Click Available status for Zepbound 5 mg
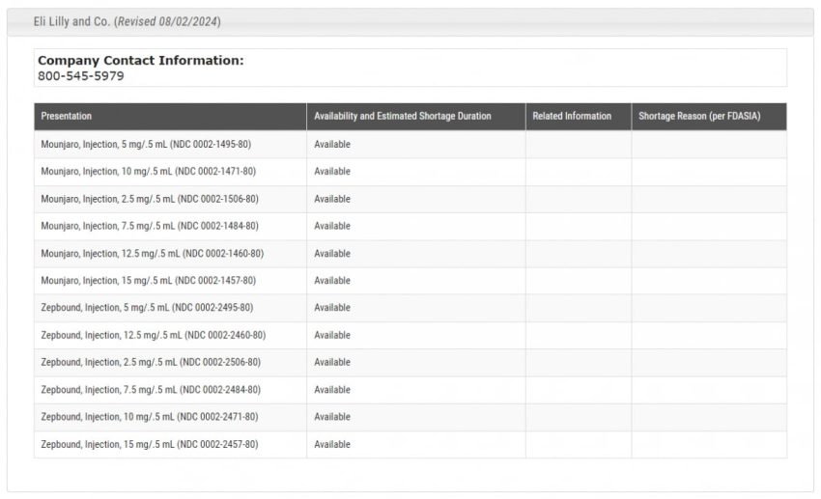Image resolution: width=821 pixels, height=499 pixels. click(332, 308)
